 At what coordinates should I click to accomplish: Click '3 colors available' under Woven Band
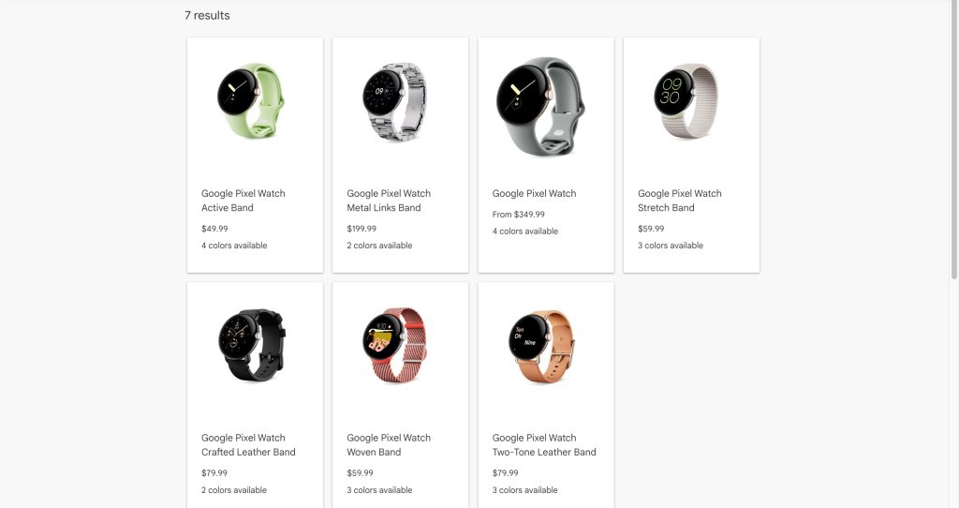379,490
